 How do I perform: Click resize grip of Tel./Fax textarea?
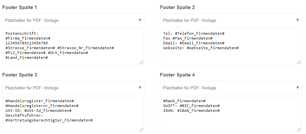point(299,62)
